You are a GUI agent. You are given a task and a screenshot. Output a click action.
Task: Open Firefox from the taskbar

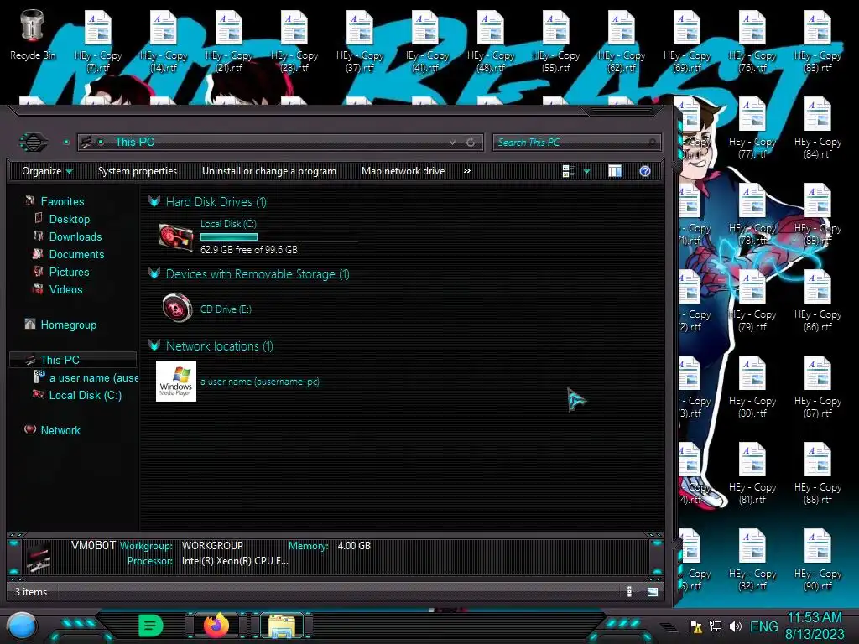coord(216,626)
